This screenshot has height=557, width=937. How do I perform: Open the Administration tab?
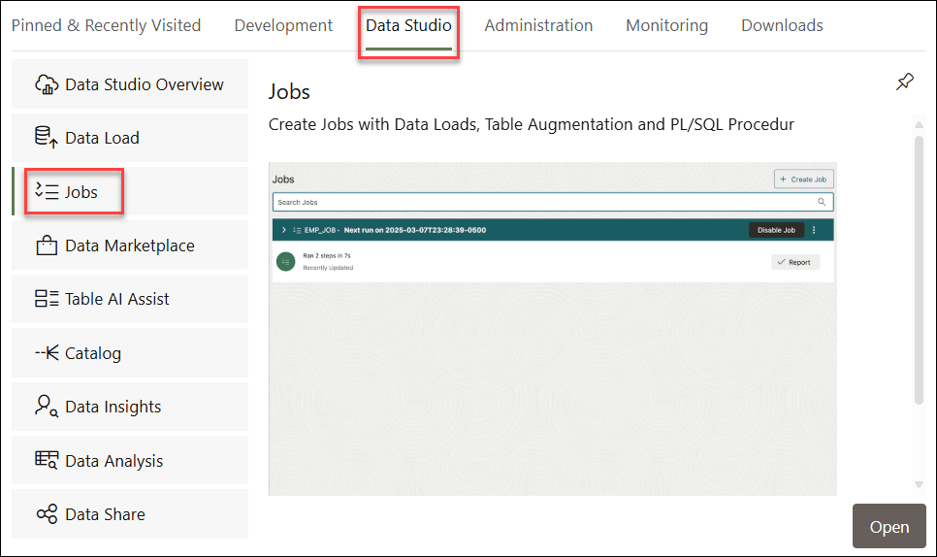pos(538,25)
